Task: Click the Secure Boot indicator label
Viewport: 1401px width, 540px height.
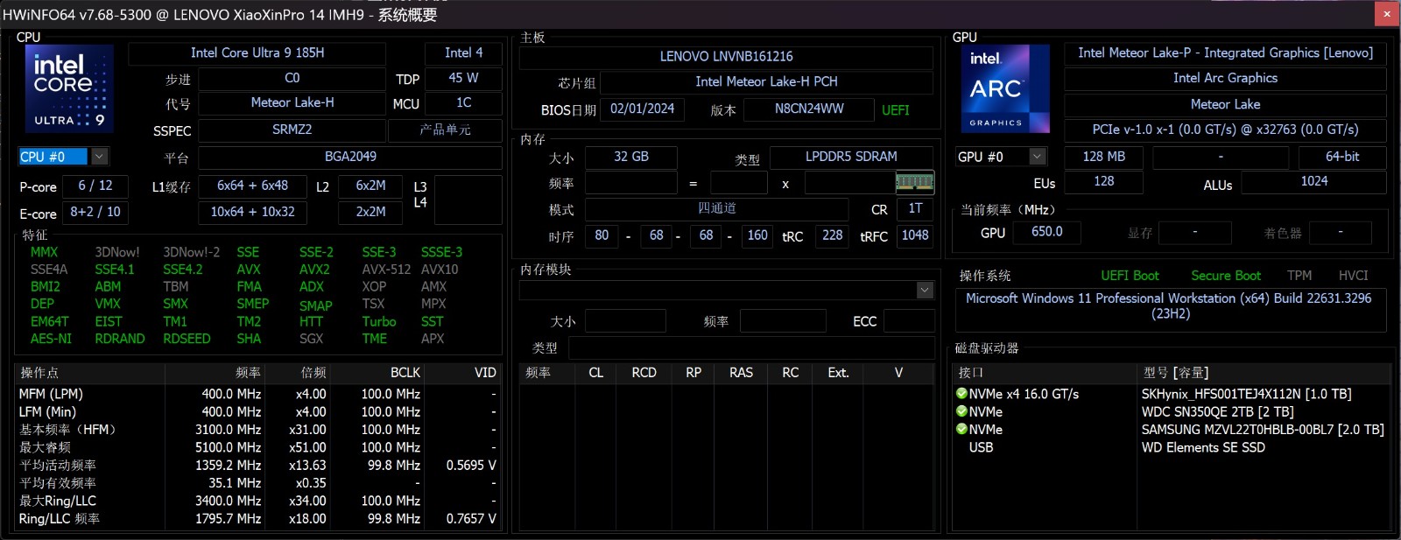Action: pyautogui.click(x=1225, y=276)
